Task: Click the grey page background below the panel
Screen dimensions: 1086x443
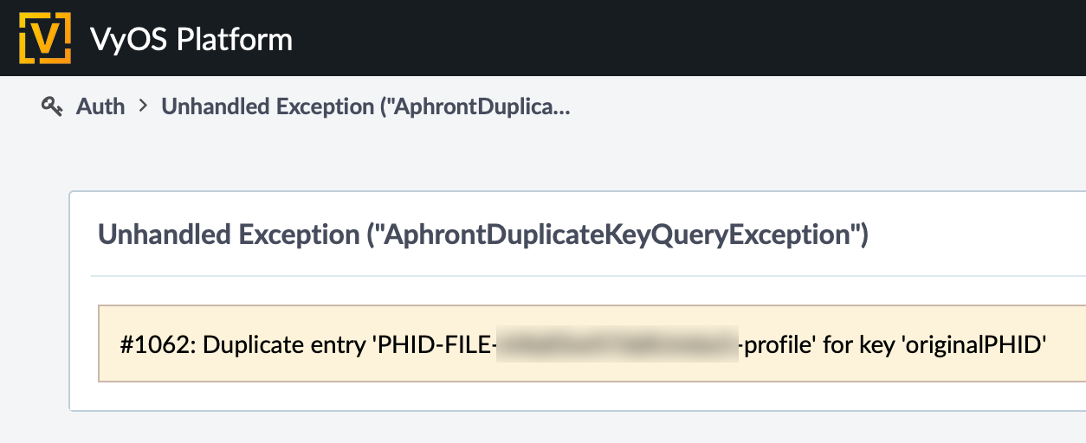Action: pyautogui.click(x=572, y=427)
